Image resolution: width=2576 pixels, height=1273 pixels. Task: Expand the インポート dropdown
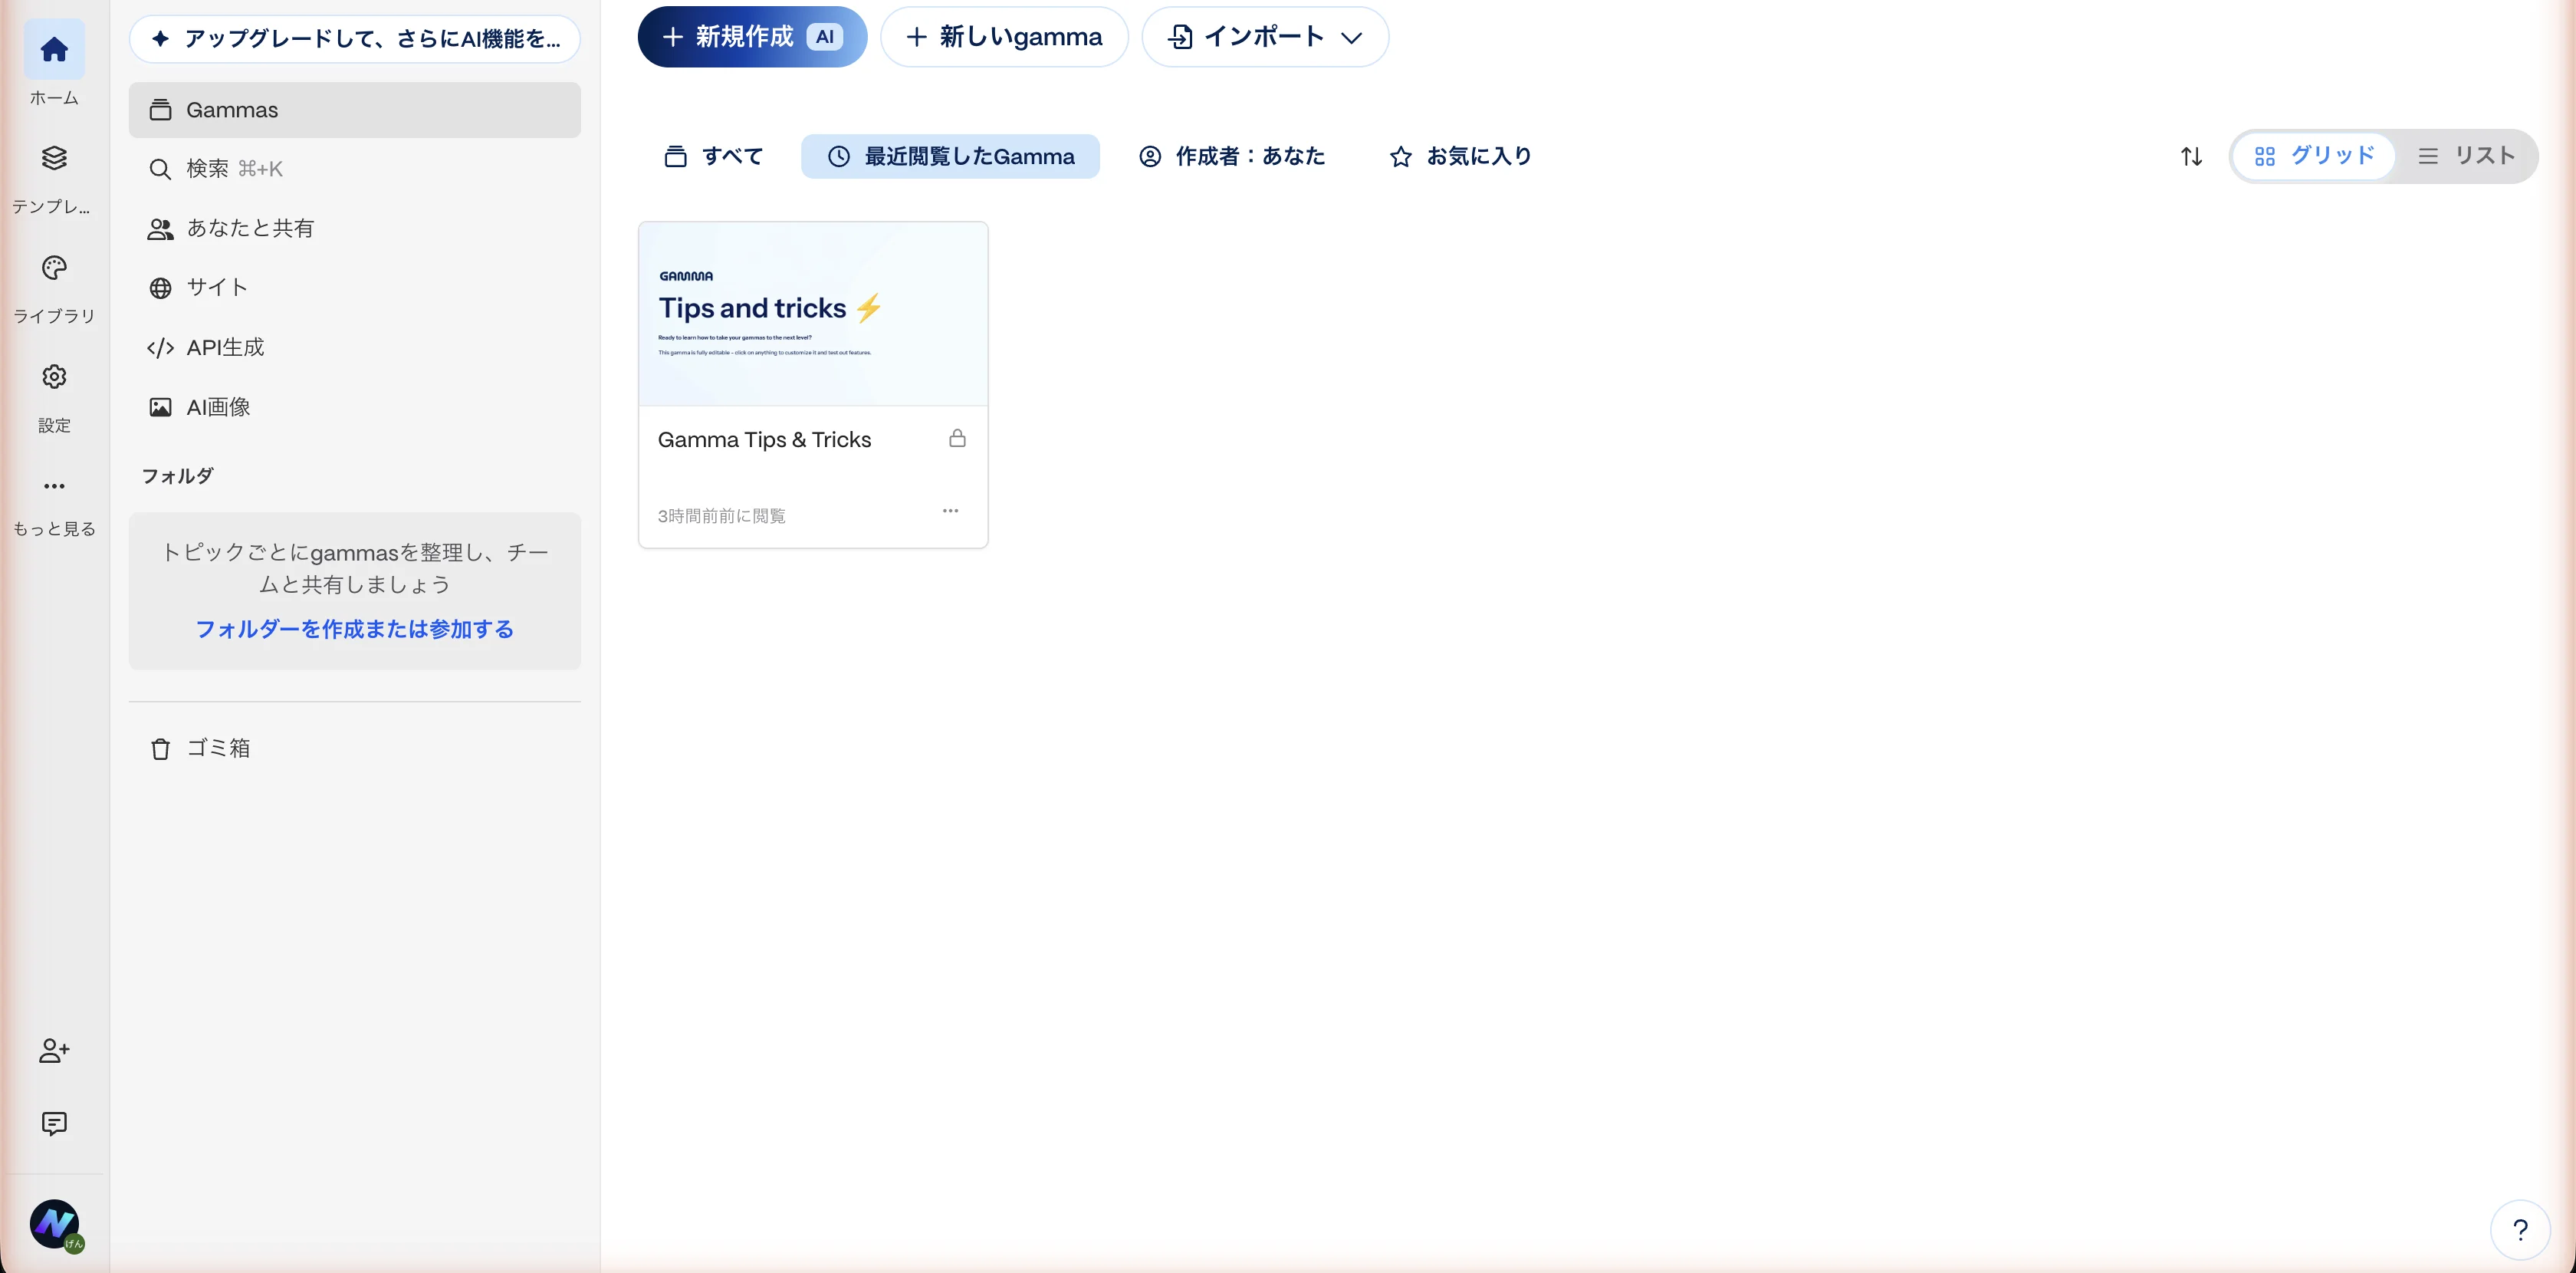1265,37
